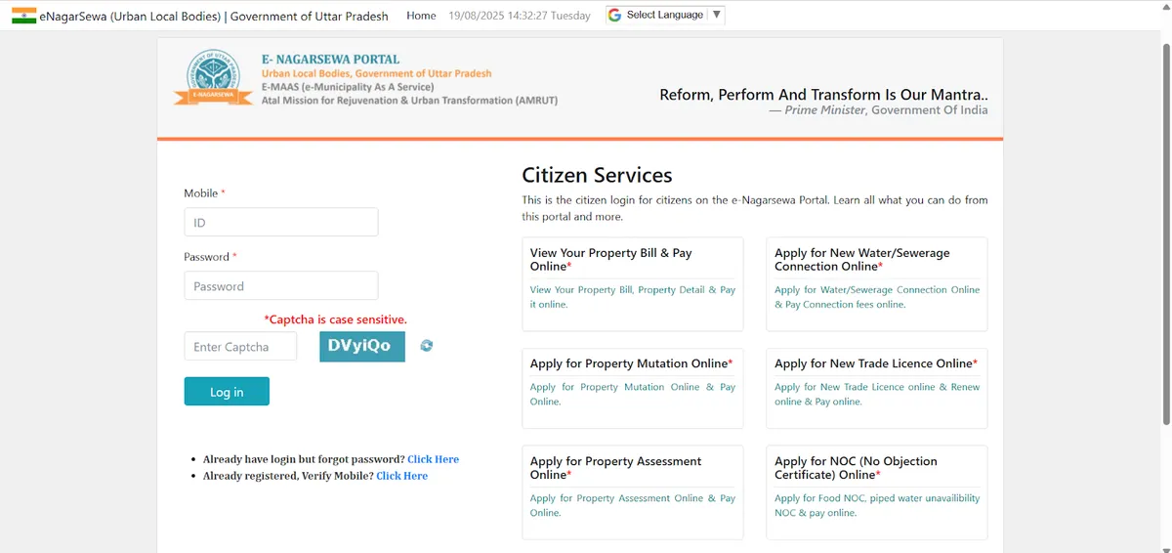Focus the Password input field
This screenshot has height=553, width=1172.
point(280,286)
